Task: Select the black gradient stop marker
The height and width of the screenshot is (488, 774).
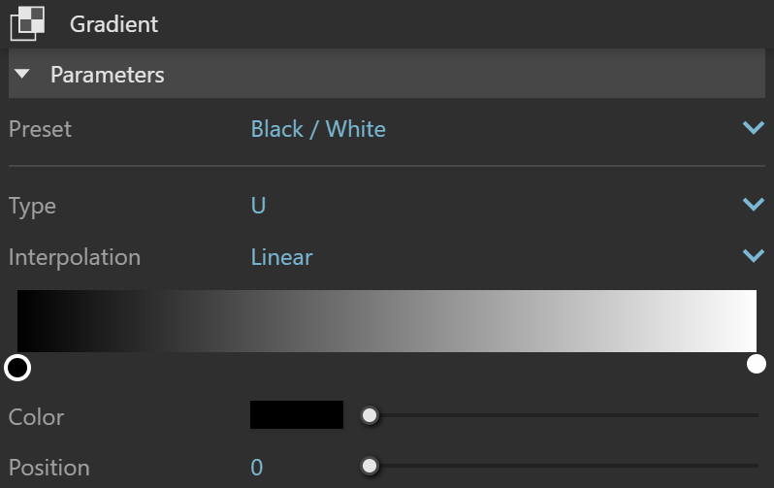Action: coord(17,368)
